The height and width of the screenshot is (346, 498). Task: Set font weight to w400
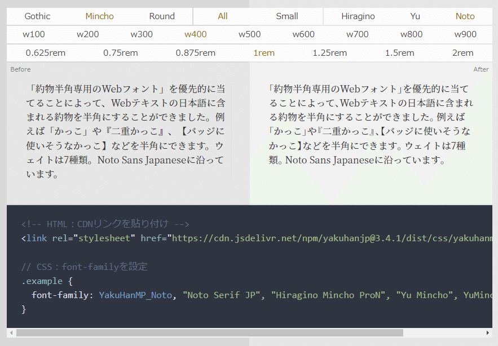pos(196,34)
